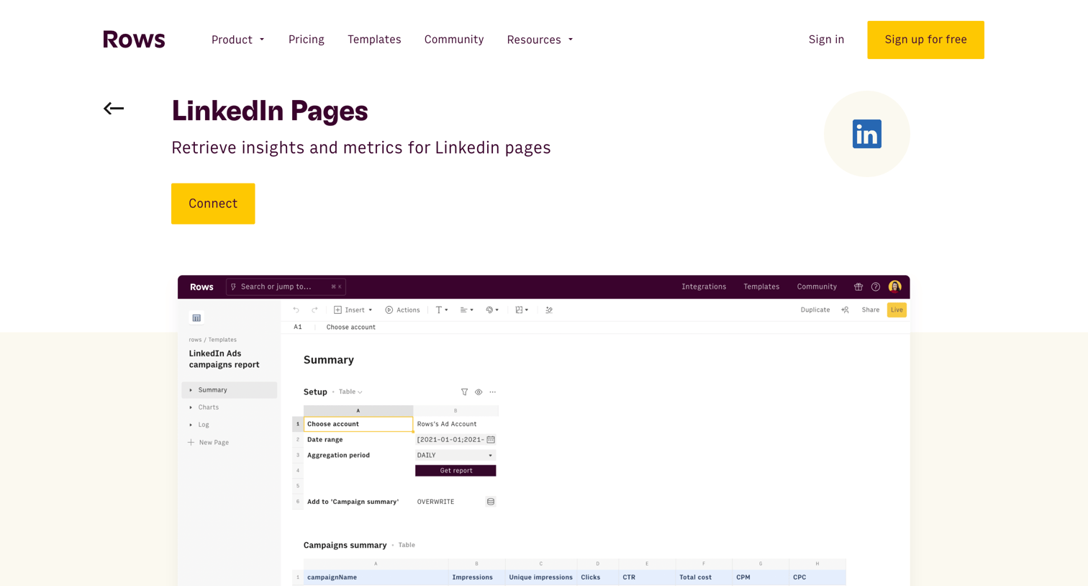Click the Get report button

[x=455, y=471]
